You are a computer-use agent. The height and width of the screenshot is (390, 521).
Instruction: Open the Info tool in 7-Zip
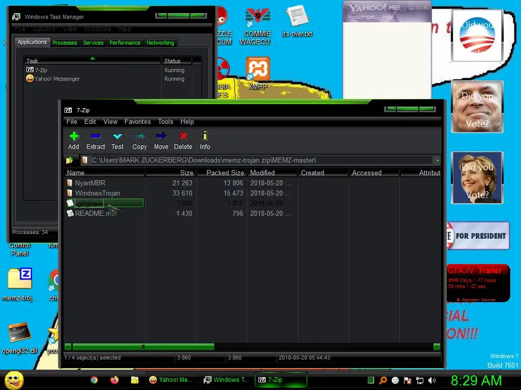pyautogui.click(x=205, y=140)
